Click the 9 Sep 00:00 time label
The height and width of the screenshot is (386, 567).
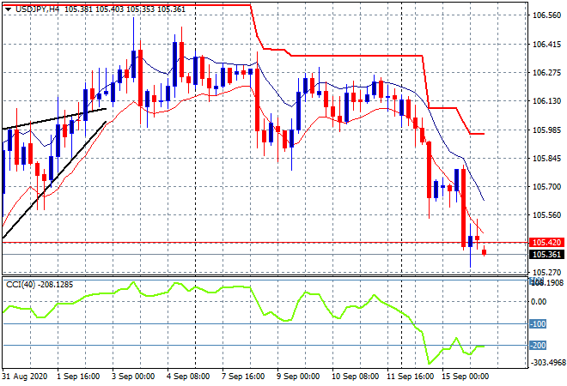tap(298, 377)
